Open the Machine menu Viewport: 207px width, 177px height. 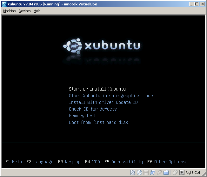click(10, 11)
